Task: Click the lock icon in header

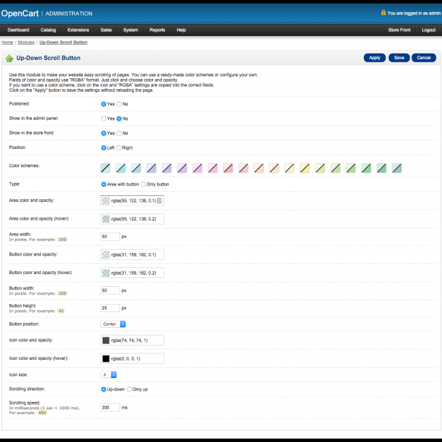Action: pyautogui.click(x=384, y=12)
